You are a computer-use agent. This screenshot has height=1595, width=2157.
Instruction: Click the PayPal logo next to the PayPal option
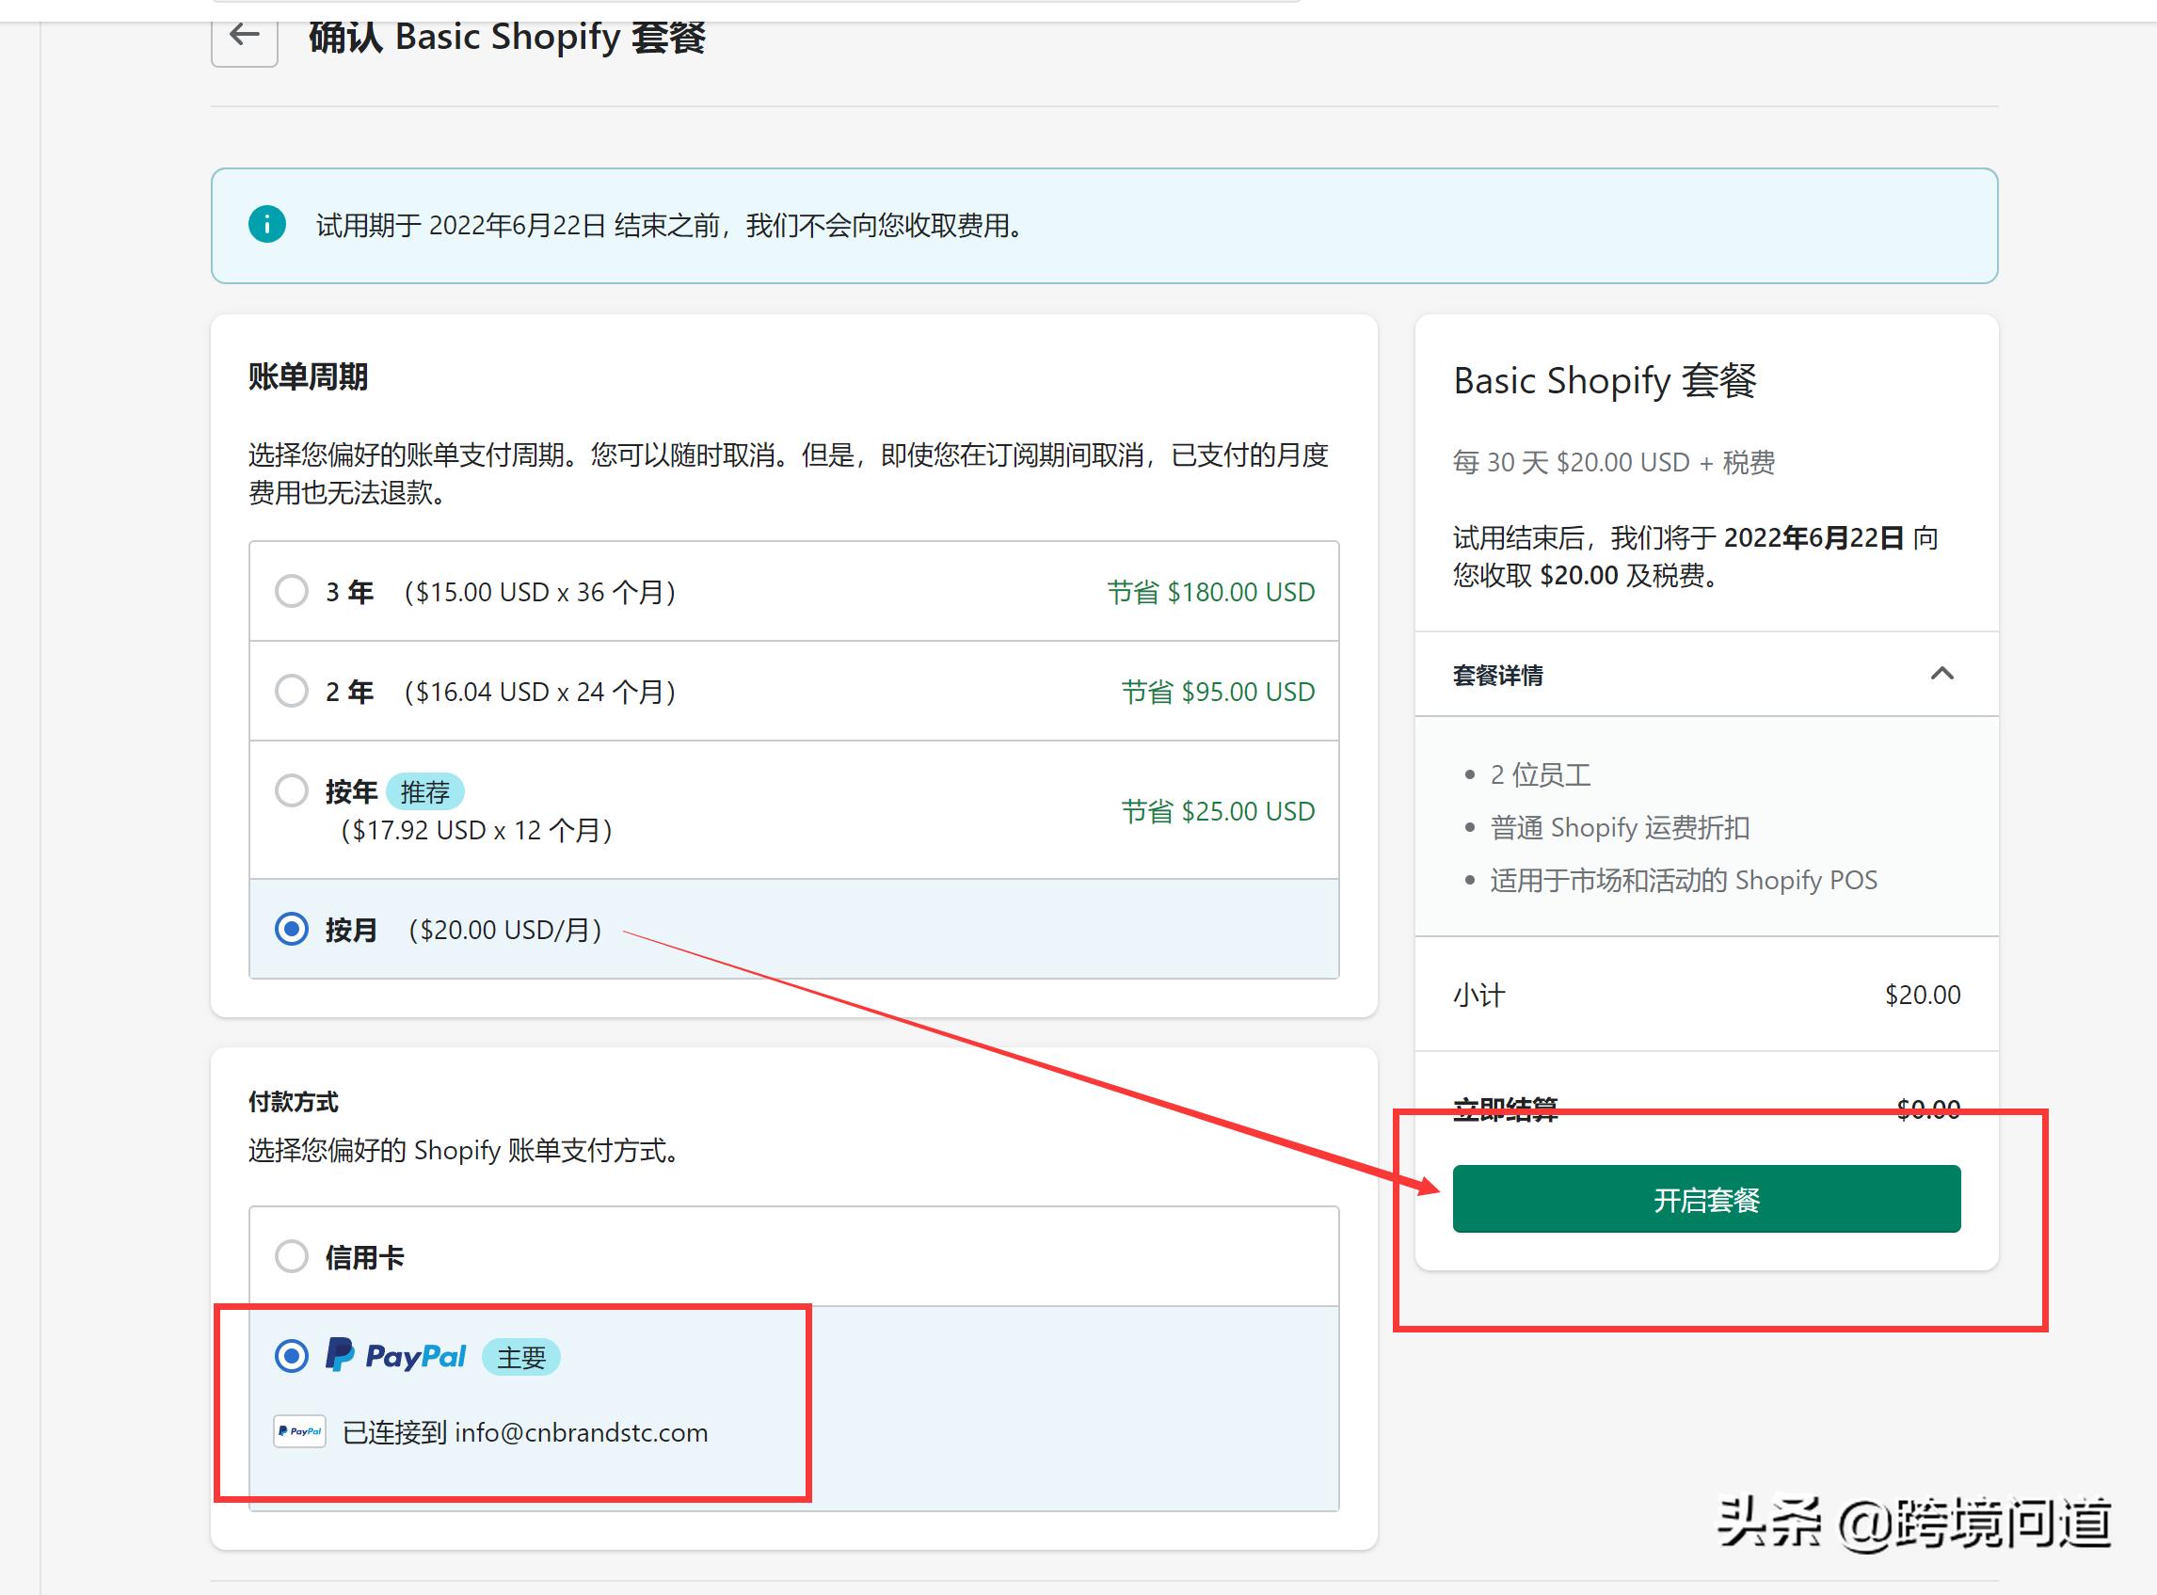(397, 1356)
